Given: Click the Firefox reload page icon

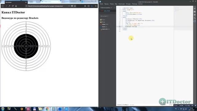Looking at the screenshot, I should coord(13,6).
